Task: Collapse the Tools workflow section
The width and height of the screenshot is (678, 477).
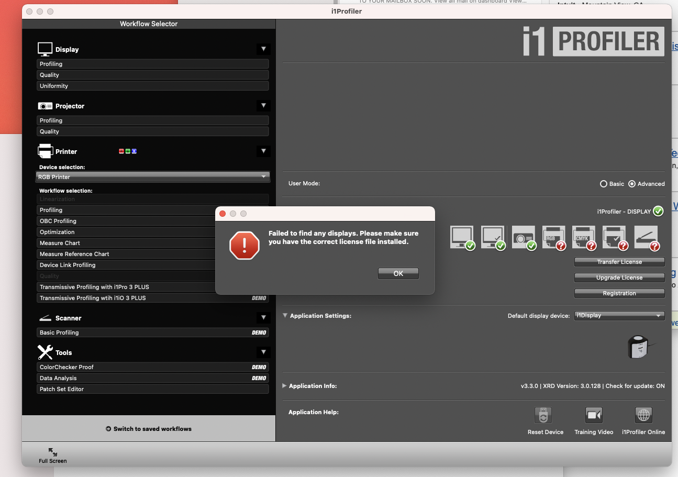Action: click(263, 352)
